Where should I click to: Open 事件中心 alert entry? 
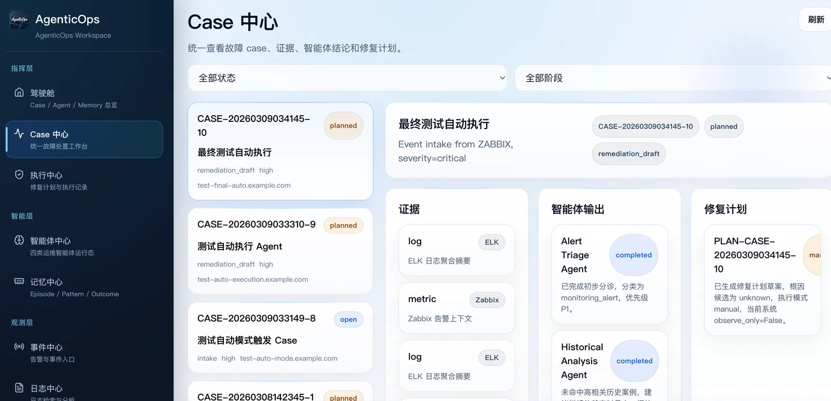(x=84, y=353)
